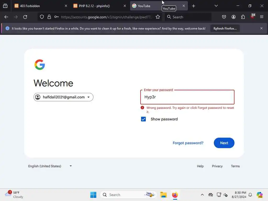
Task: Go back to previous page
Action: pyautogui.click(x=6, y=17)
